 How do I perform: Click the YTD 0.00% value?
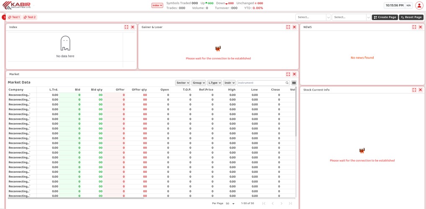click(x=258, y=8)
